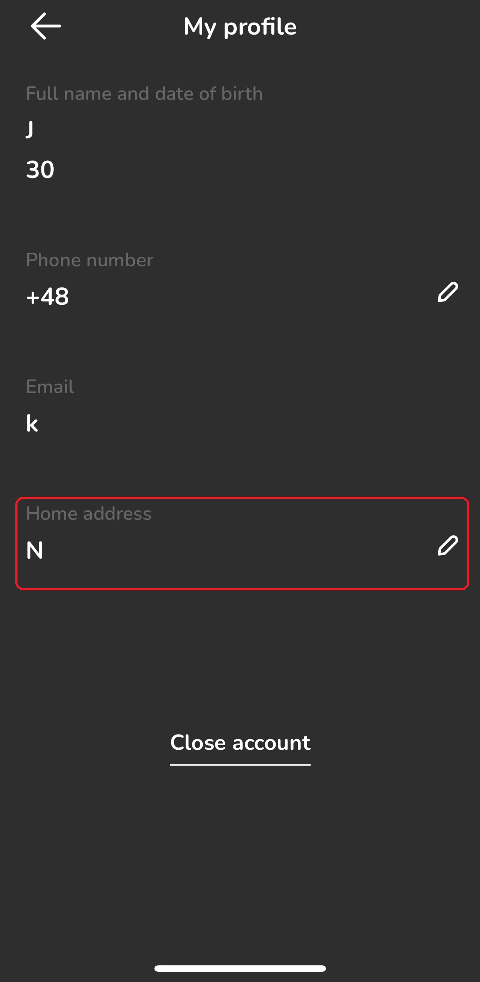Click the word address in Home address

[117, 514]
